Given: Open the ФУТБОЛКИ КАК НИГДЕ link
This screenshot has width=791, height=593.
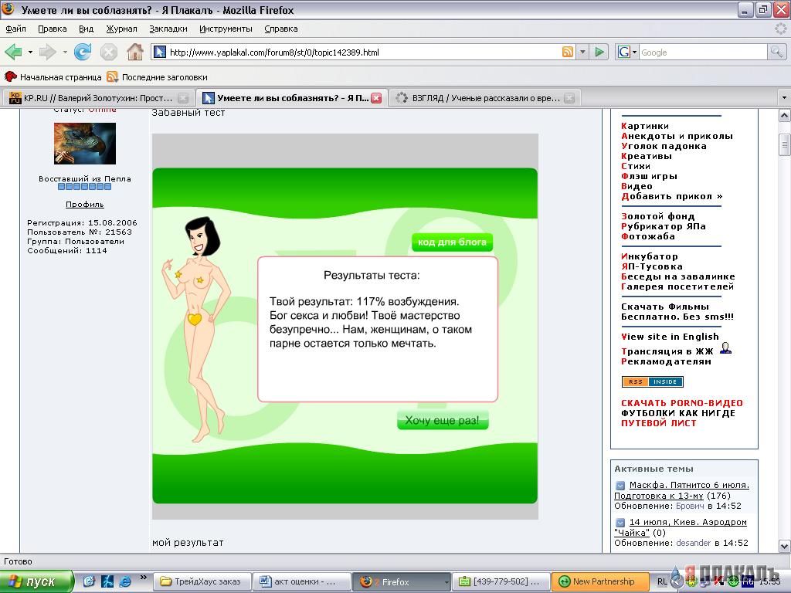Looking at the screenshot, I should pos(678,414).
